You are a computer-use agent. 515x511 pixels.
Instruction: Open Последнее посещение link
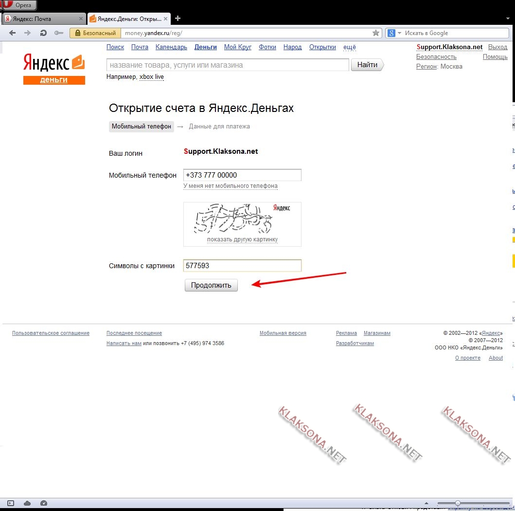(134, 333)
